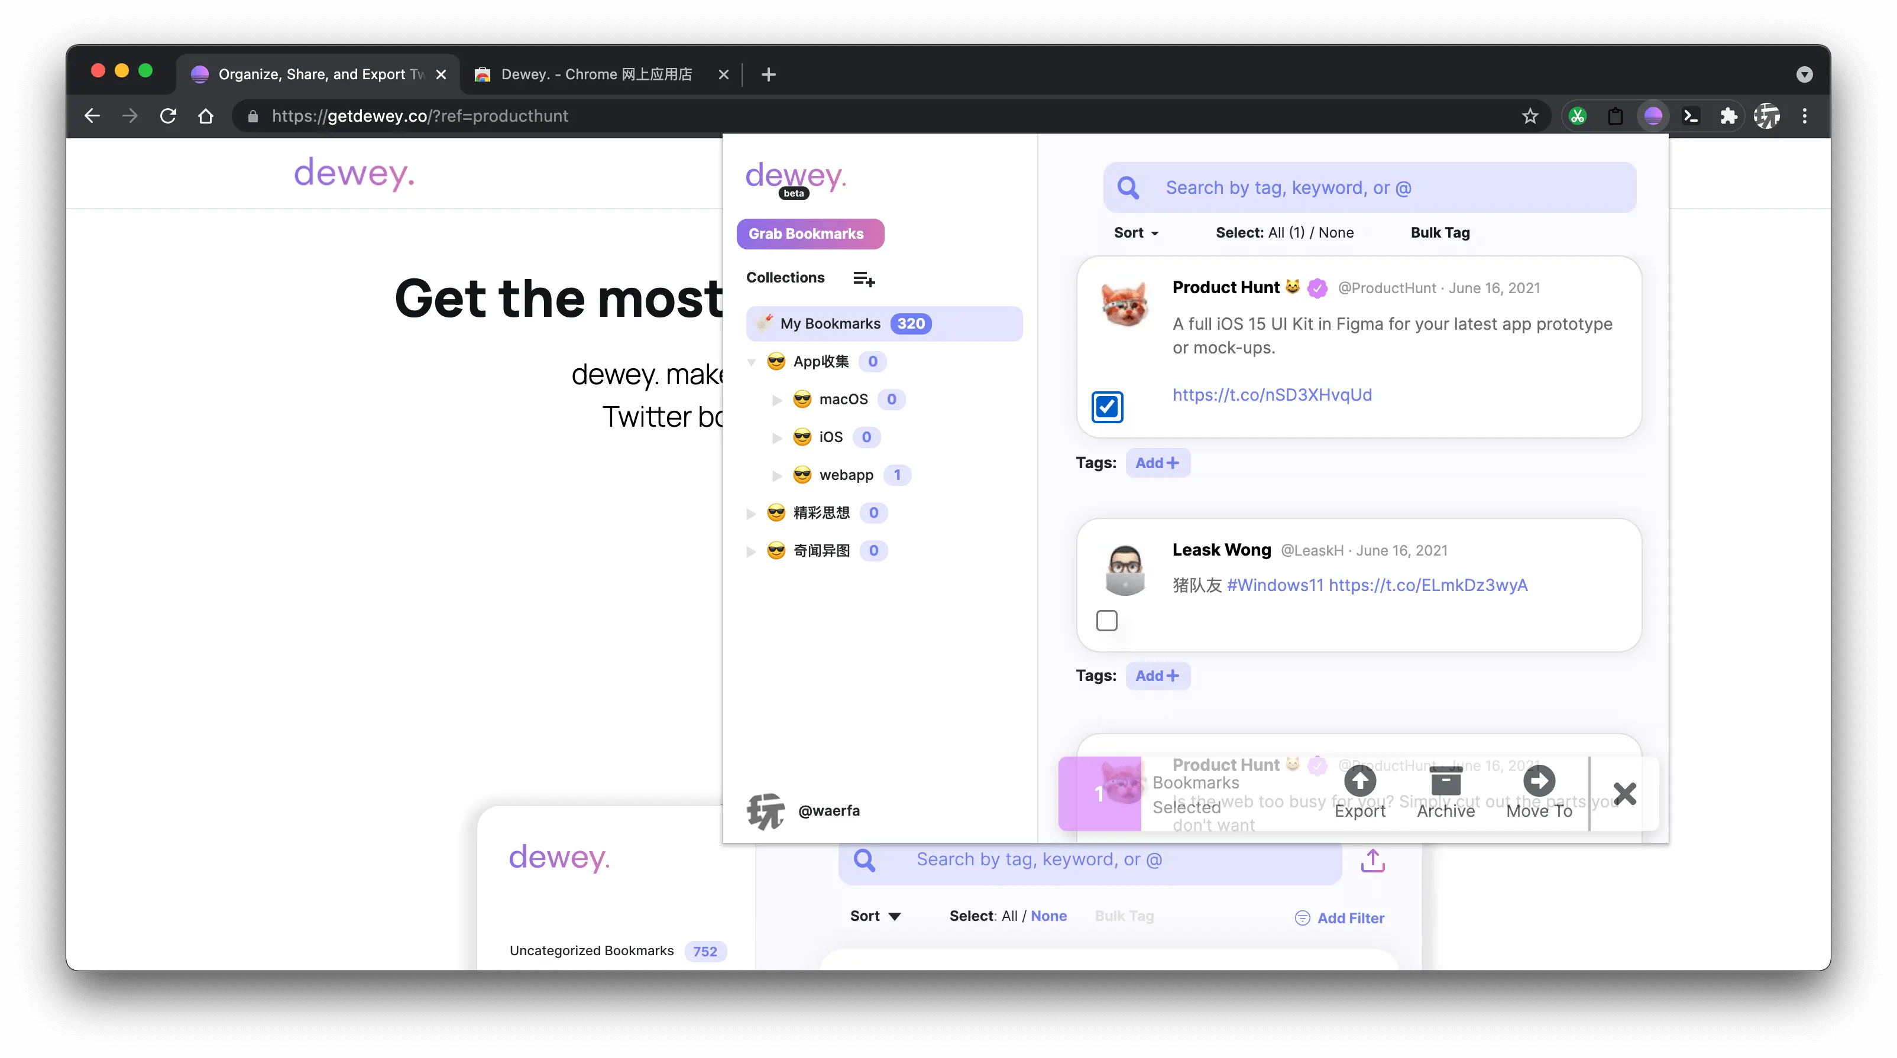Dismiss the selection bar with X
1897x1058 pixels.
(1624, 794)
